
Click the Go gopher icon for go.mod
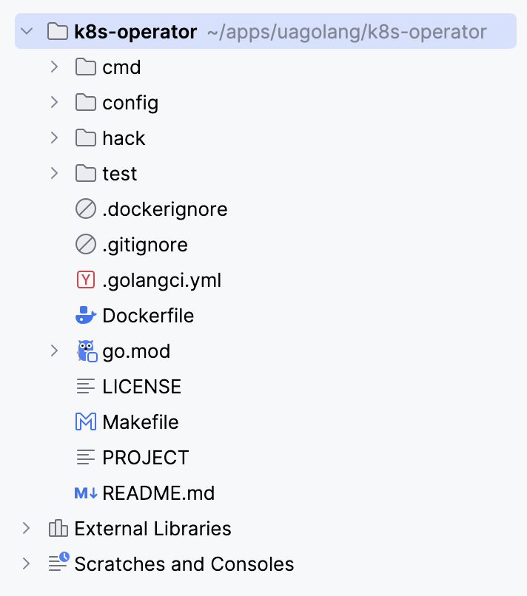click(x=87, y=351)
